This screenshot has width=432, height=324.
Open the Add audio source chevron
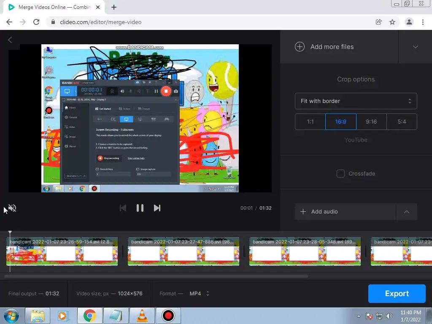coord(406,212)
